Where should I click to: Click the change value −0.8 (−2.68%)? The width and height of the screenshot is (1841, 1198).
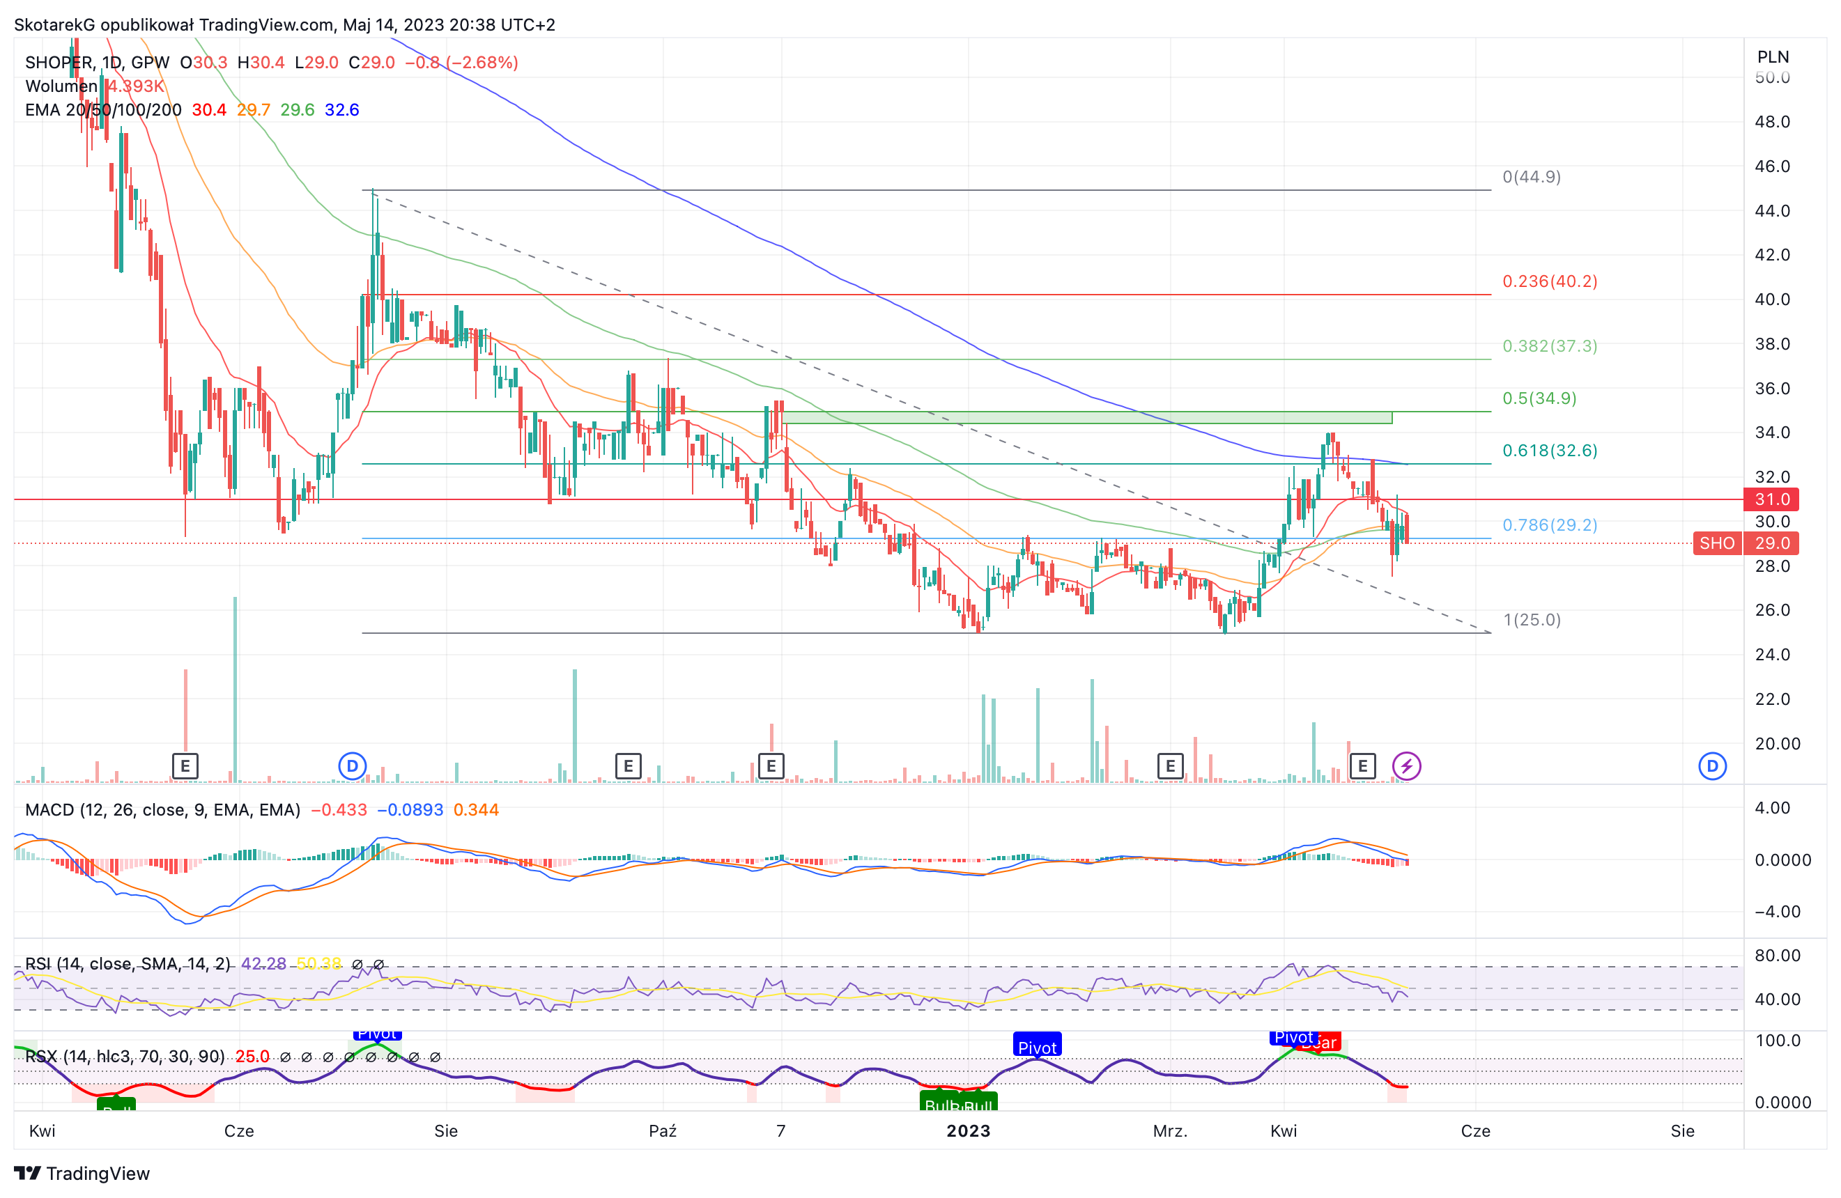[x=462, y=63]
